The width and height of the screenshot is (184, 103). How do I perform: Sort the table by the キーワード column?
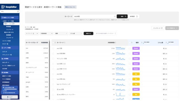coord(65,43)
